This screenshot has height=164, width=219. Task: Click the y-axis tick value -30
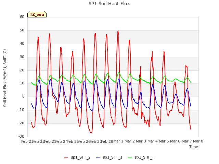(21, 136)
